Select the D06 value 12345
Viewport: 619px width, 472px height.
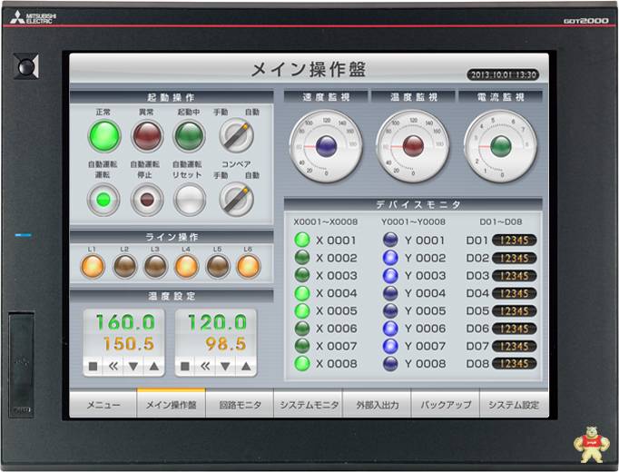[x=515, y=329]
